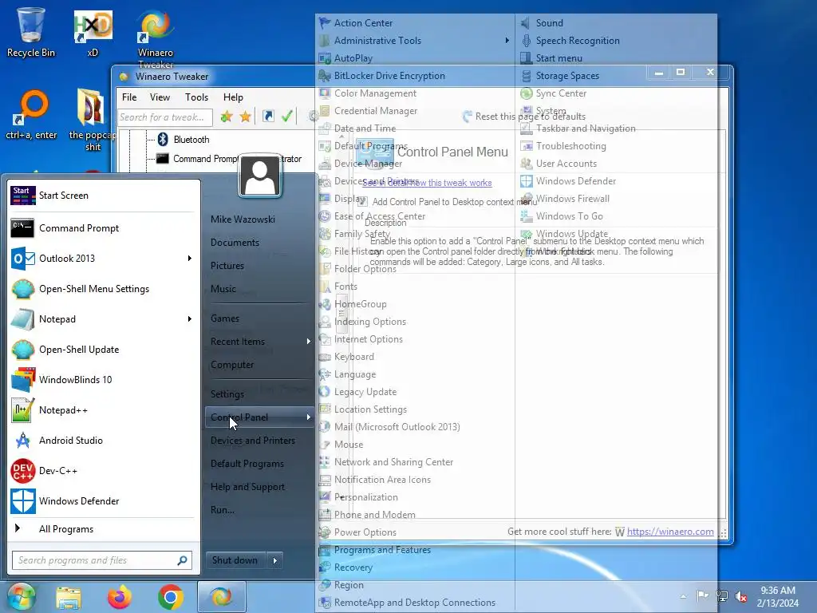Image resolution: width=817 pixels, height=613 pixels.
Task: Click the shortcut arrow toolbar icon in Winaero
Action: point(268,117)
